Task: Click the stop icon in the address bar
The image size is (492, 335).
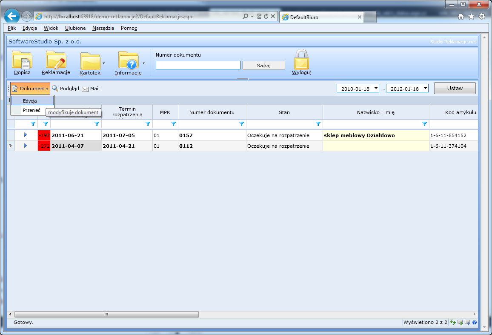Action: 273,16
